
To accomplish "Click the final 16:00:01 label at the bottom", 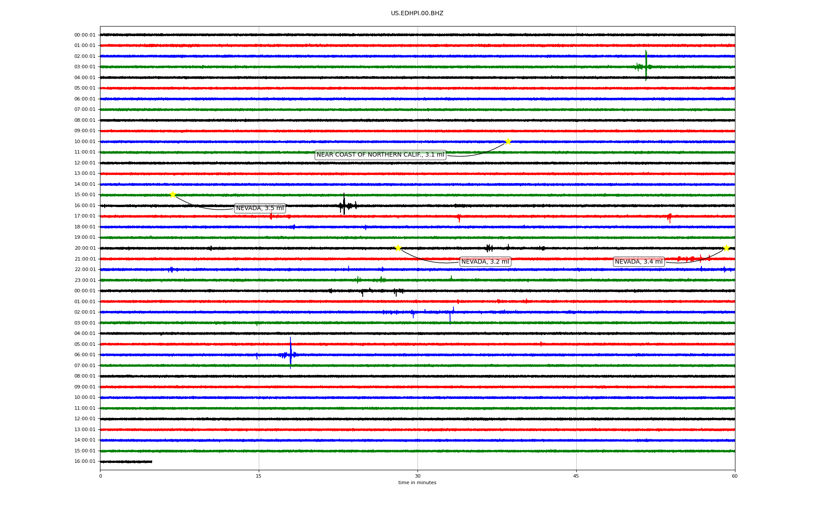I will pos(85,462).
